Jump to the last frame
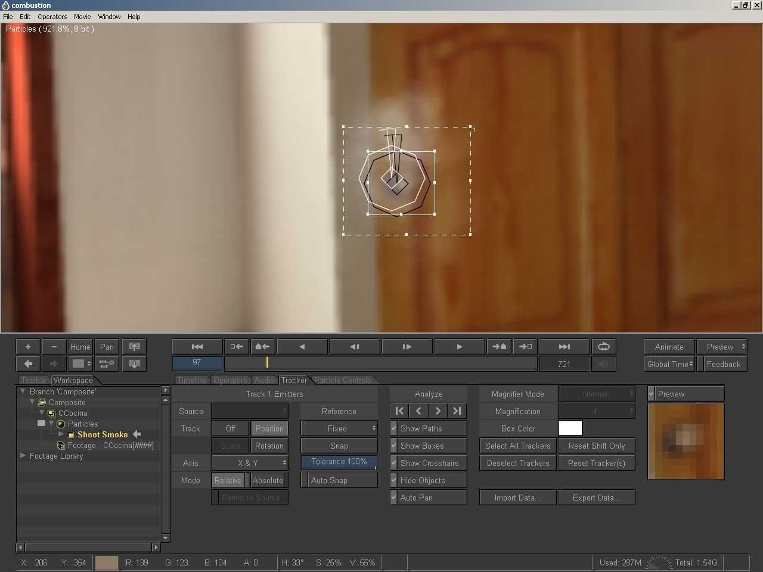Image resolution: width=763 pixels, height=572 pixels. (x=565, y=347)
